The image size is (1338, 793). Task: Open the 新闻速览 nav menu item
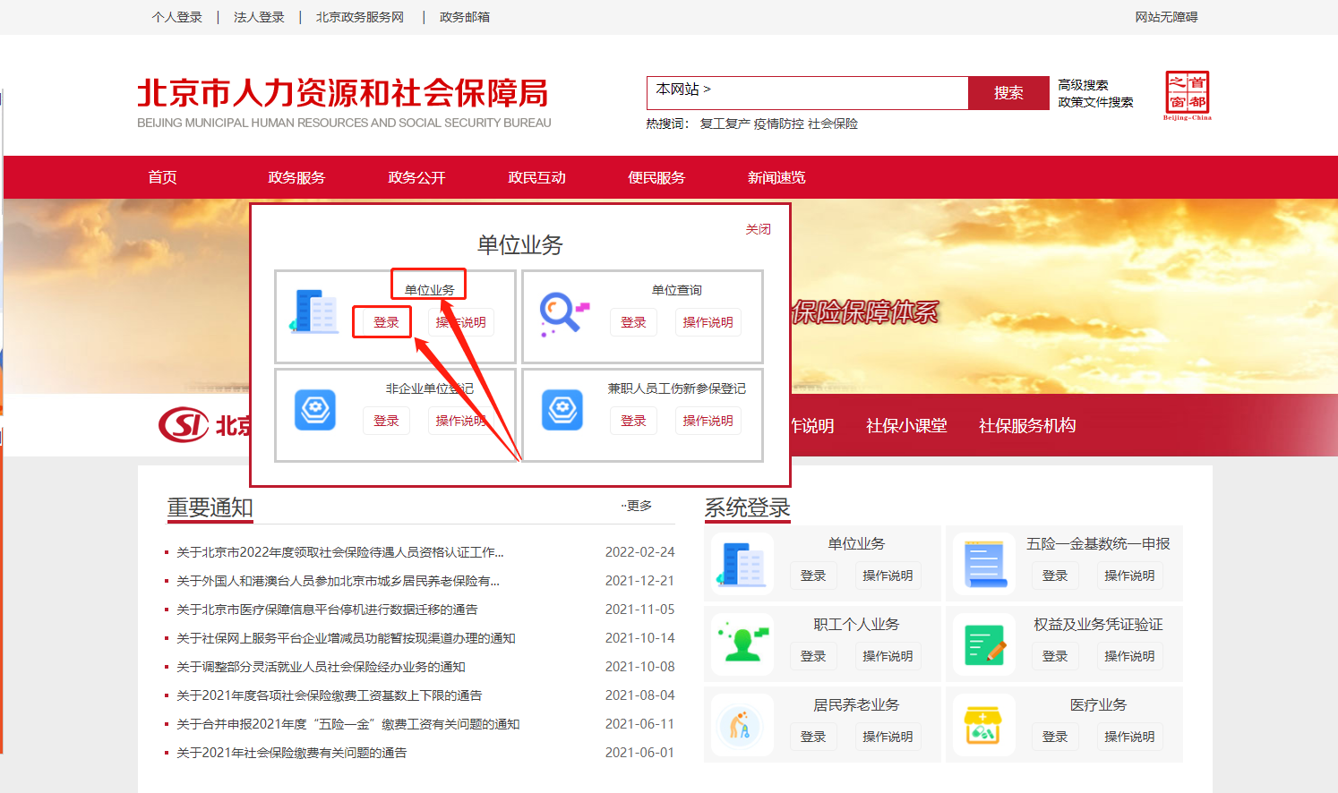[x=776, y=177]
